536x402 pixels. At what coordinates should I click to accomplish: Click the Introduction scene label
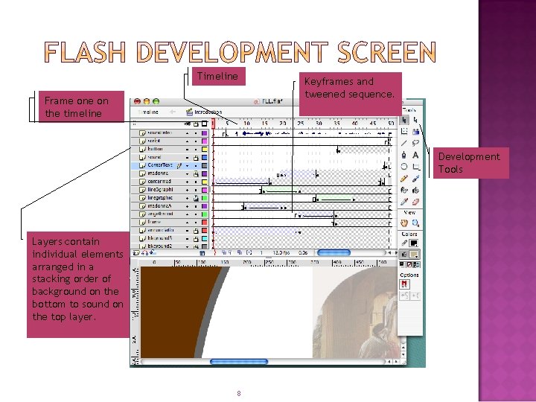[x=208, y=112]
